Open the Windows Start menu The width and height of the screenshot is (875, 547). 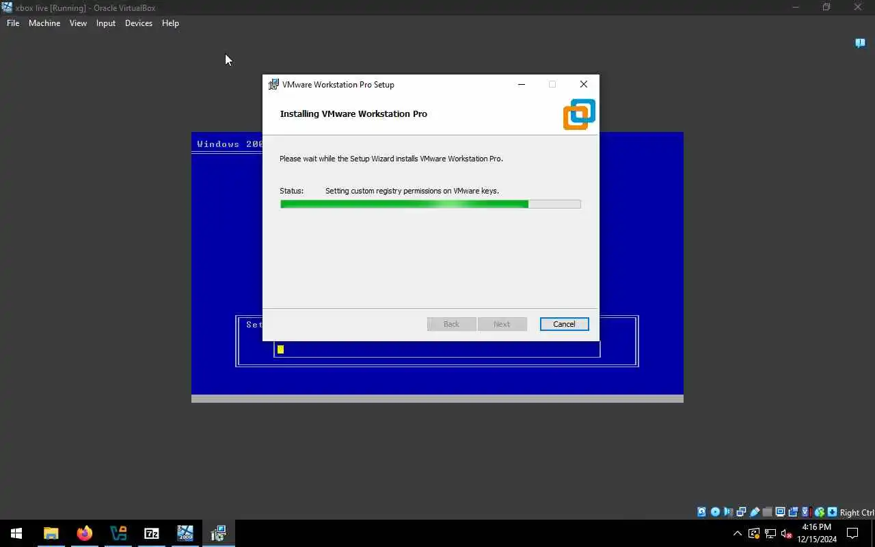[16, 533]
